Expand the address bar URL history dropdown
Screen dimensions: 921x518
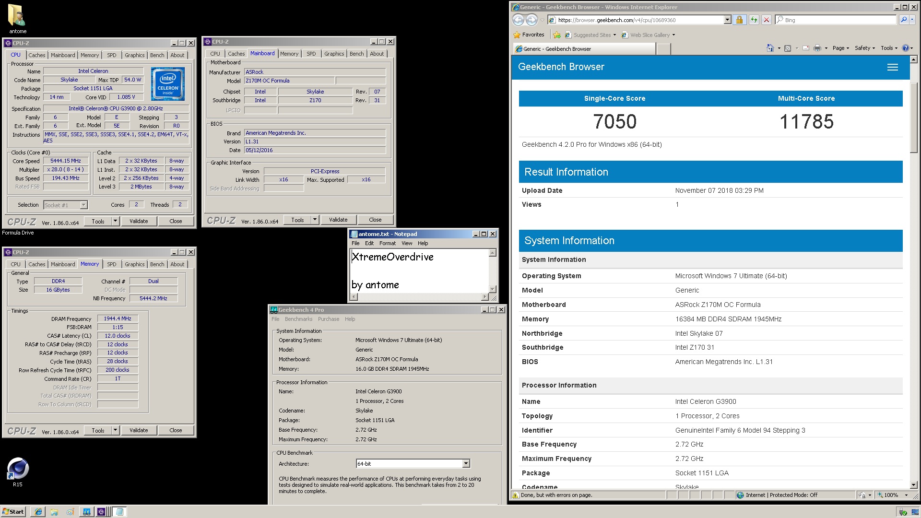(x=727, y=20)
